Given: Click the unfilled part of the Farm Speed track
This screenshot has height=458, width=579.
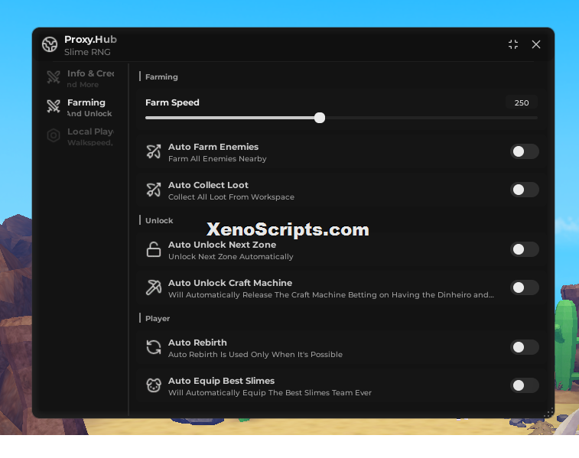Looking at the screenshot, I should (x=431, y=118).
